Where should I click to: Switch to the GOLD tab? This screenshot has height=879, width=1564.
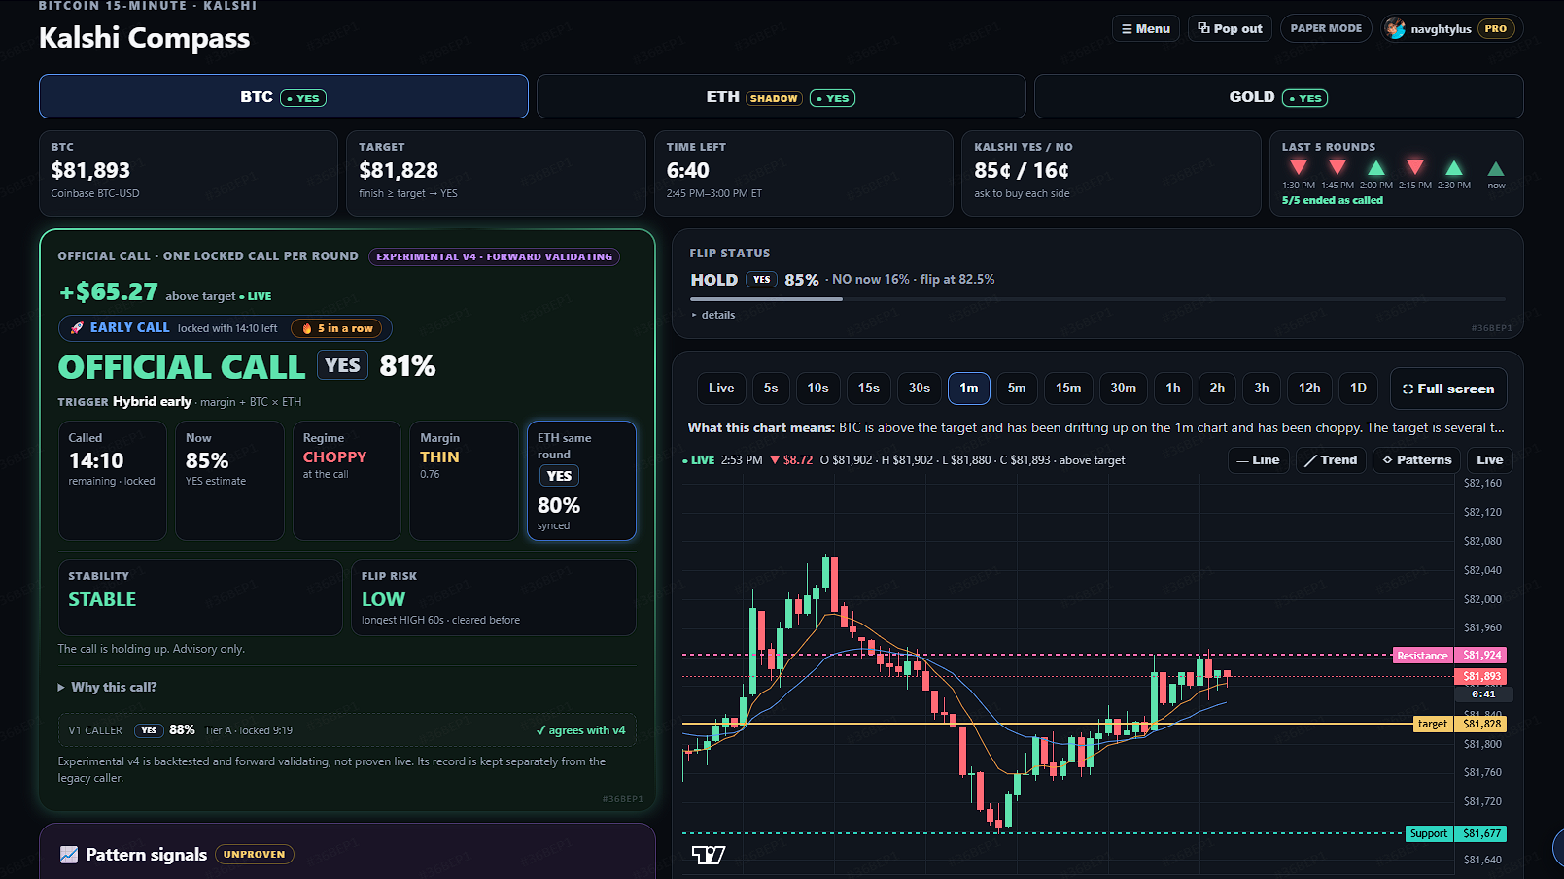point(1278,96)
